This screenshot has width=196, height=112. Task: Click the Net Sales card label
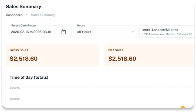[116, 50]
